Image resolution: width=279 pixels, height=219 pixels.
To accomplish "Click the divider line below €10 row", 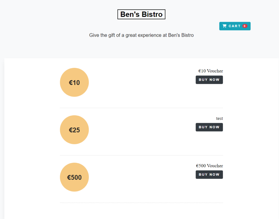I will click(141, 108).
